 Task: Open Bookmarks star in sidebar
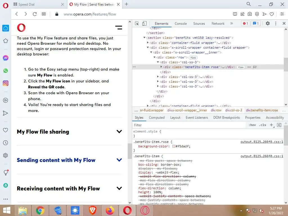coord(6,41)
